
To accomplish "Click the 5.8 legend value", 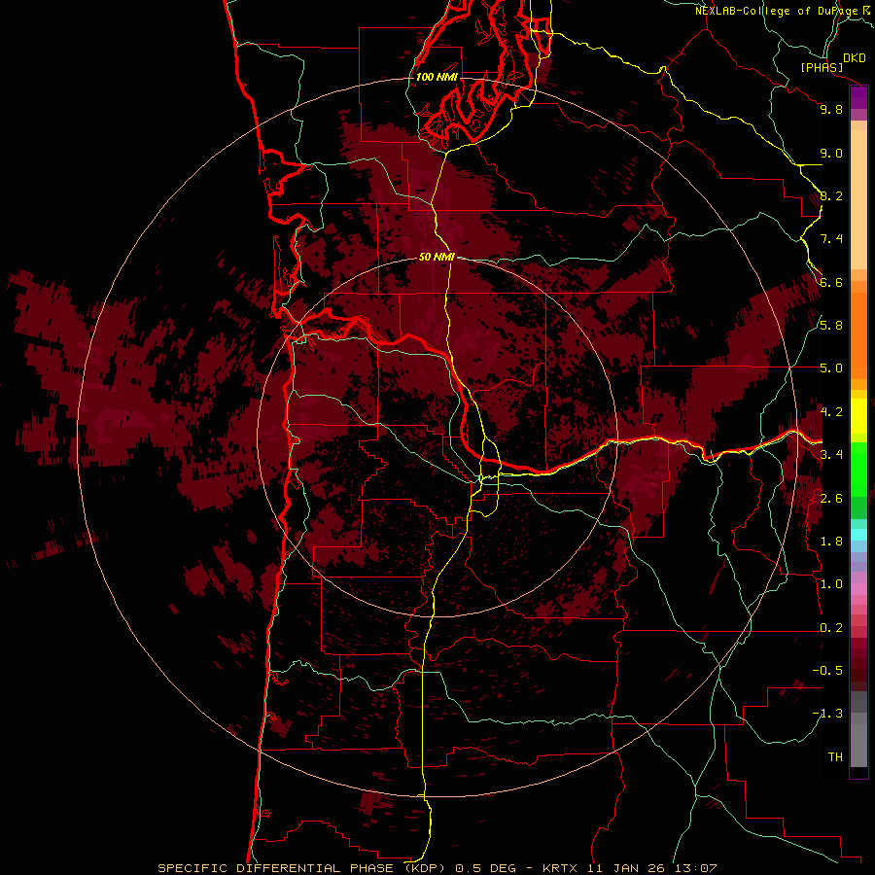I will [x=831, y=326].
